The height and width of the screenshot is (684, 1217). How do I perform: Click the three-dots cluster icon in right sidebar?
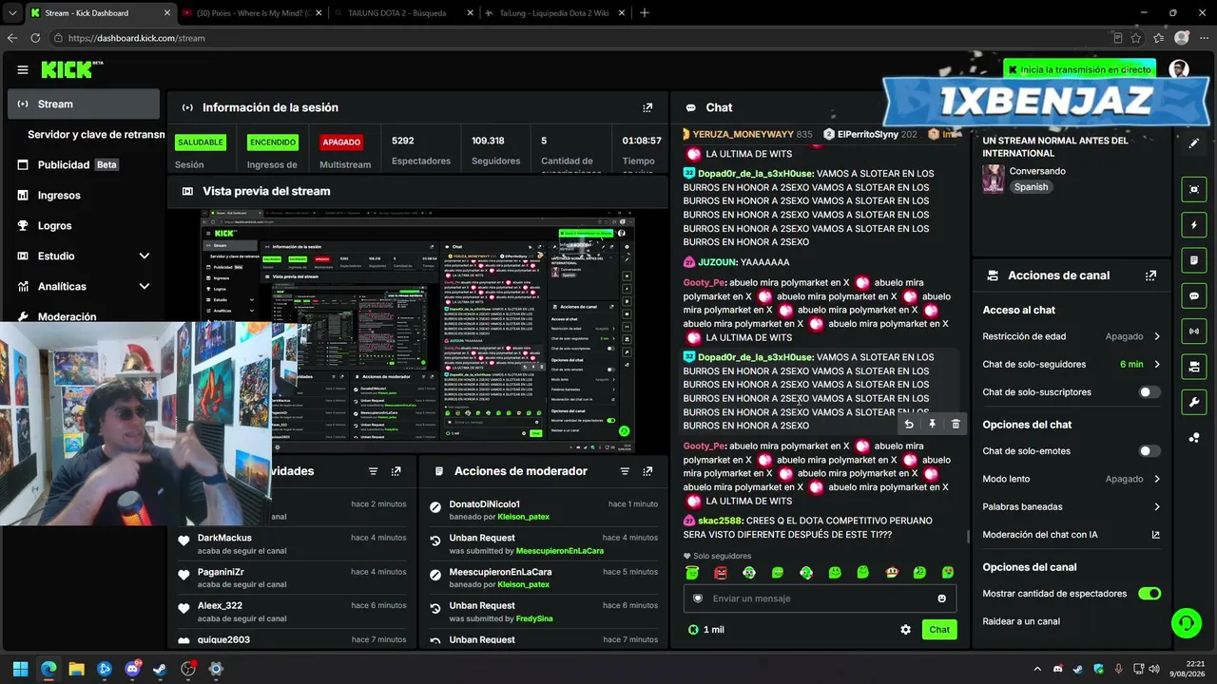(x=1194, y=438)
